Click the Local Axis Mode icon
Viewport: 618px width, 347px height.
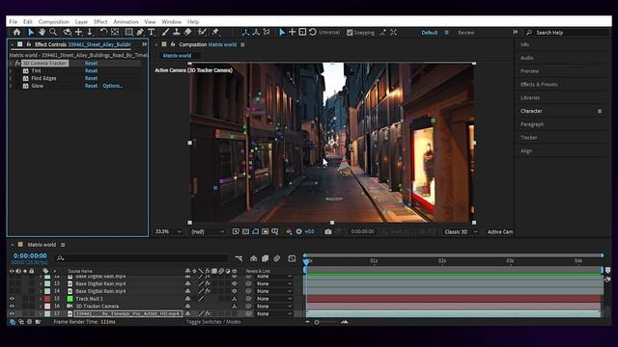pyautogui.click(x=245, y=32)
